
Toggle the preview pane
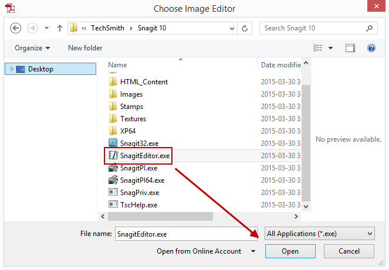tap(350, 48)
